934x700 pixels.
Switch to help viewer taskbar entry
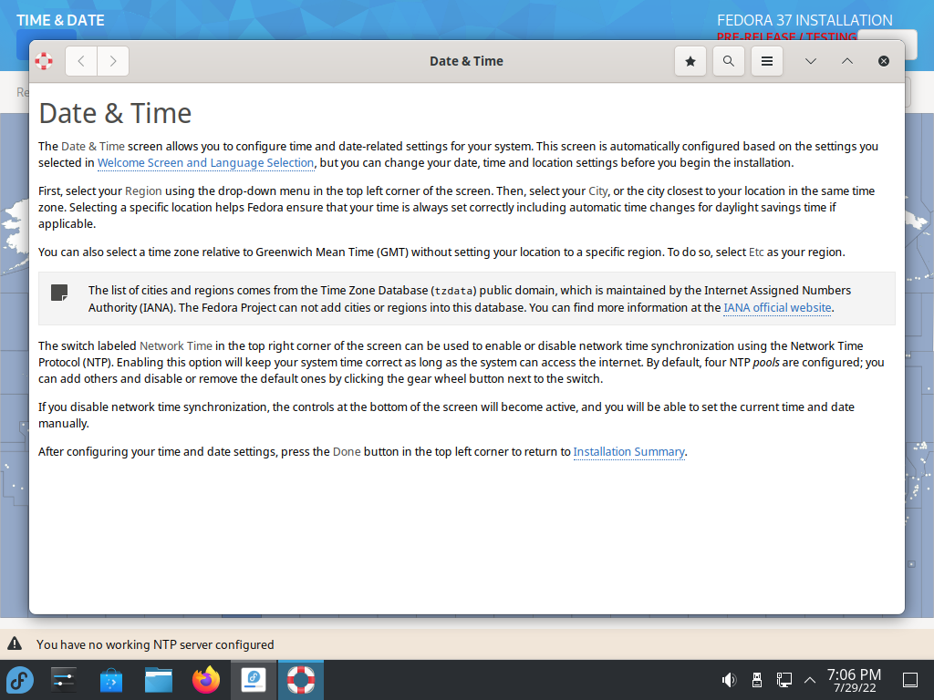tap(301, 680)
